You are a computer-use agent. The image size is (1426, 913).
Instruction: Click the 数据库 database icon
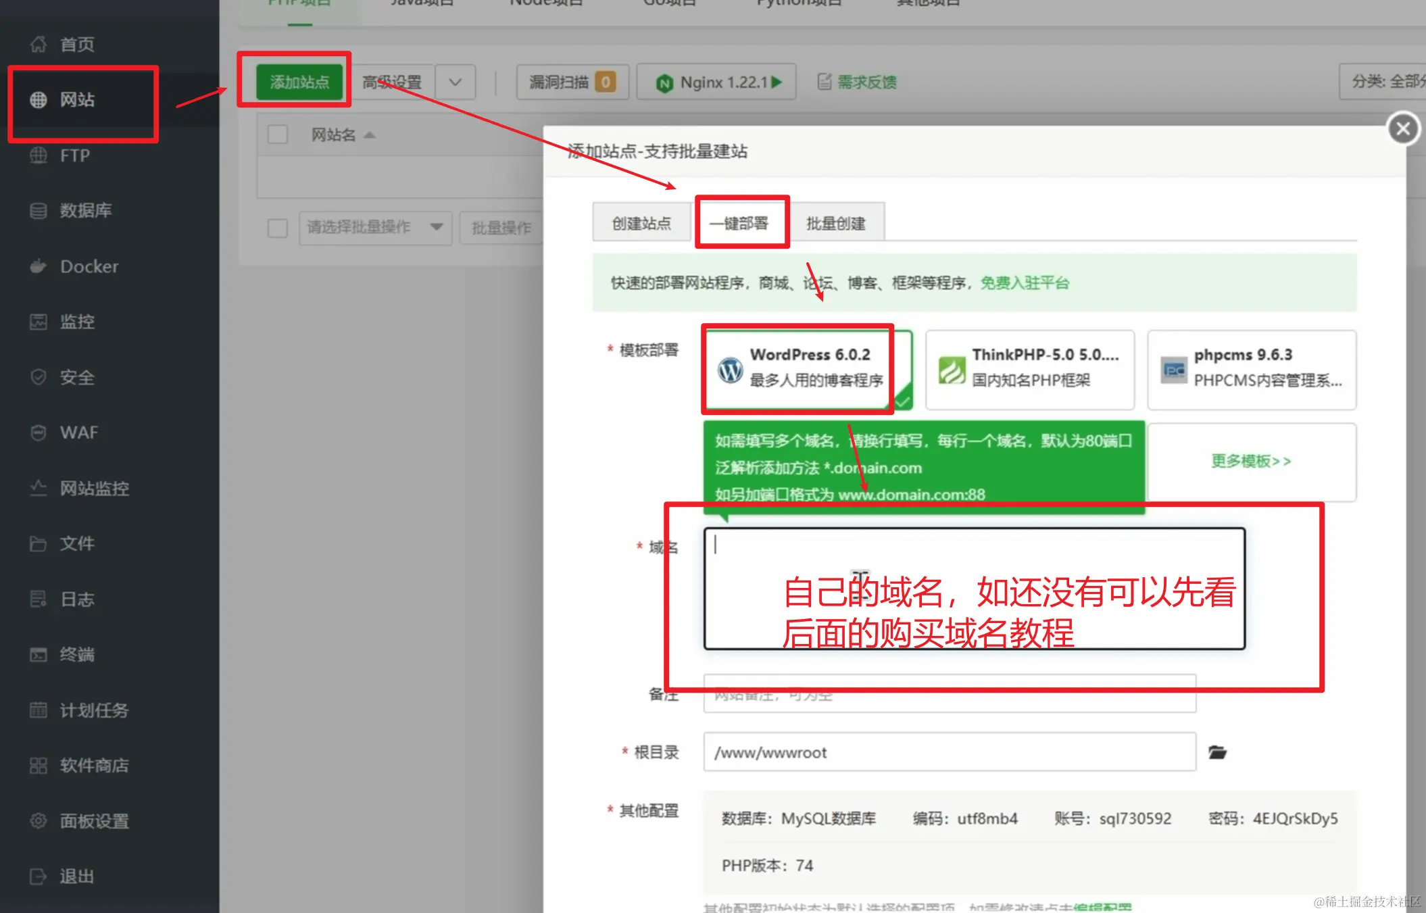point(39,211)
